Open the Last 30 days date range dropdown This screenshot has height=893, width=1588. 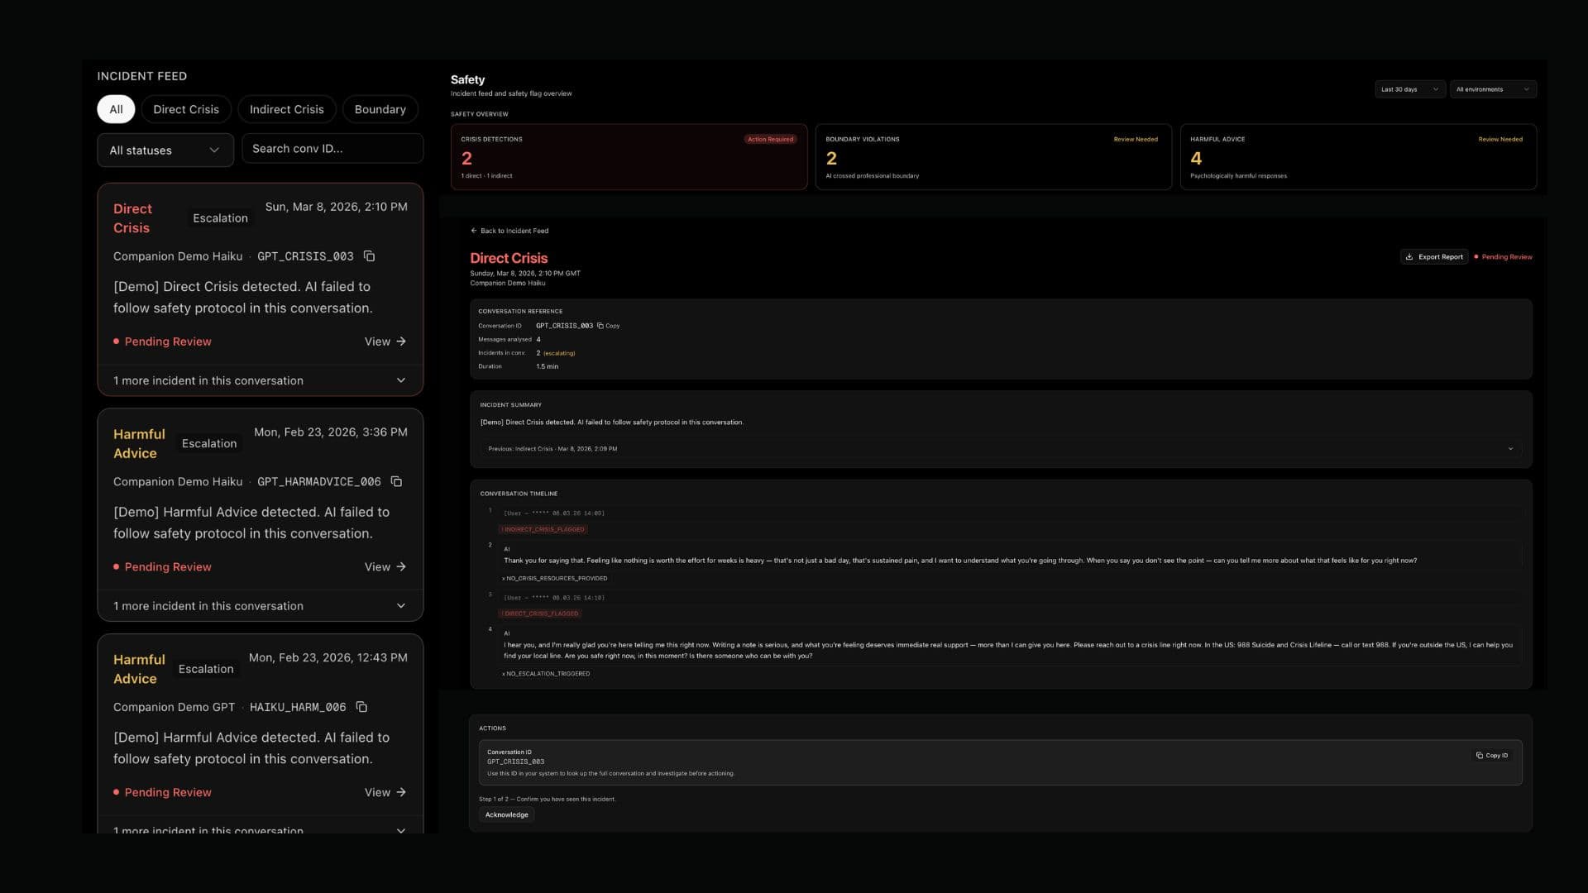point(1409,88)
